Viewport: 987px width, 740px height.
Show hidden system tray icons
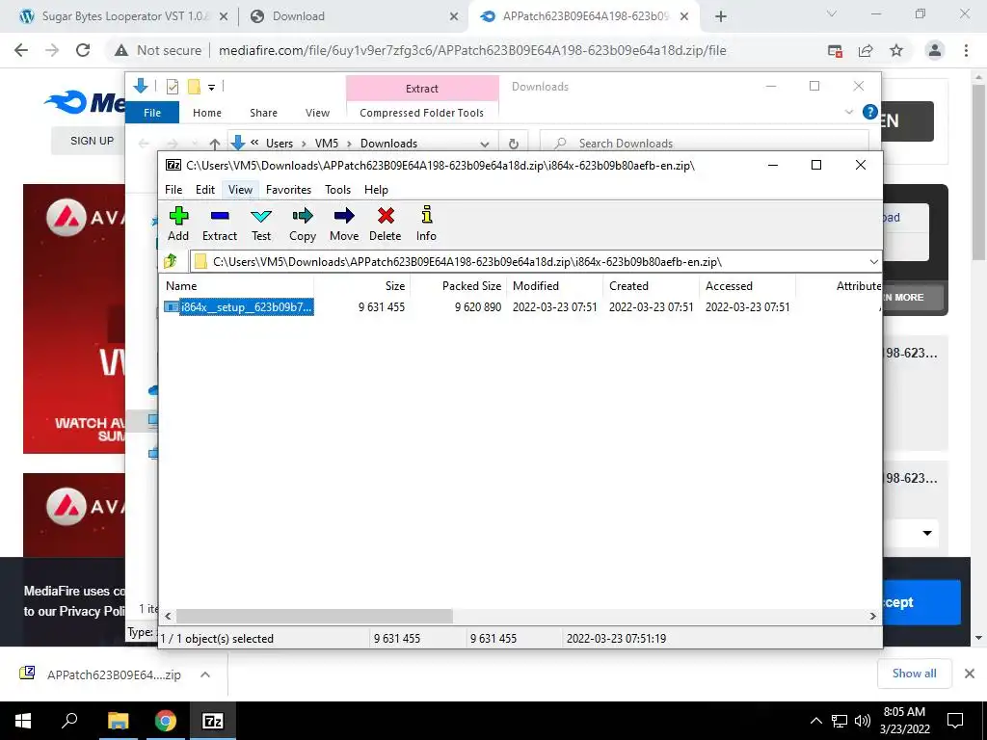point(815,721)
